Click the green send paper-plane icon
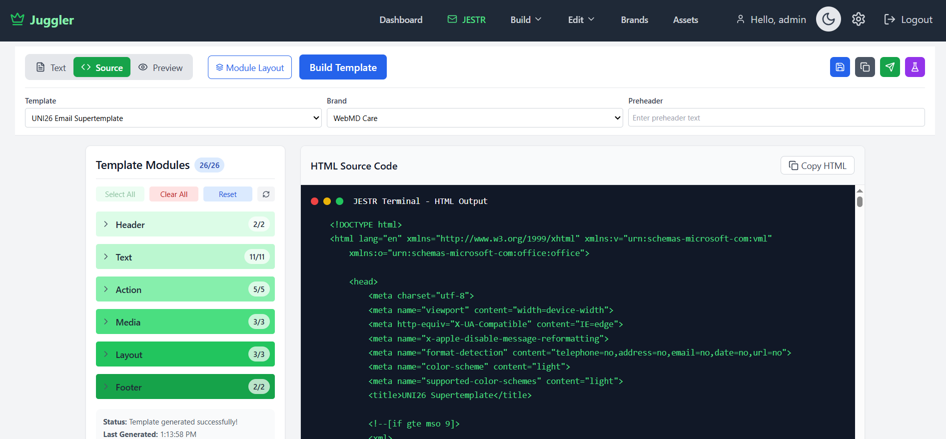The height and width of the screenshot is (439, 946). [890, 67]
